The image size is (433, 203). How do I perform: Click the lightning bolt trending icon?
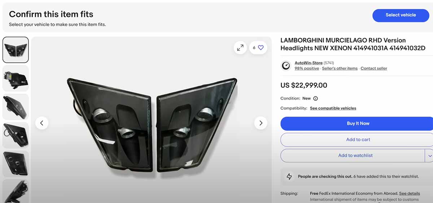tap(289, 177)
